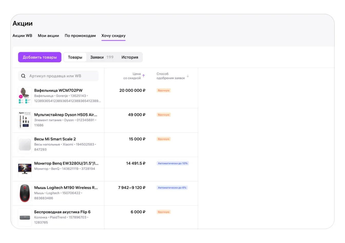This screenshot has width=345, height=243.
Task: Click the Вручную badge for Mi Smart Scale
Action: point(164,139)
